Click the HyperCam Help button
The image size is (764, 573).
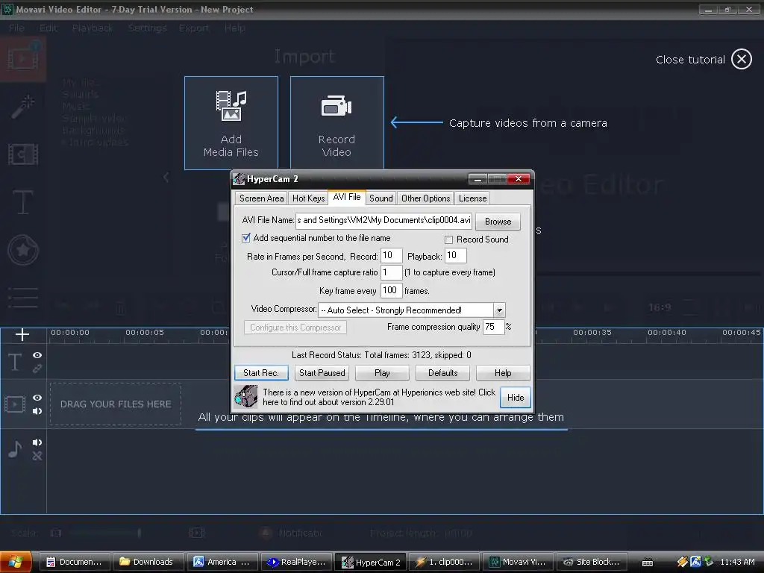[x=504, y=373]
